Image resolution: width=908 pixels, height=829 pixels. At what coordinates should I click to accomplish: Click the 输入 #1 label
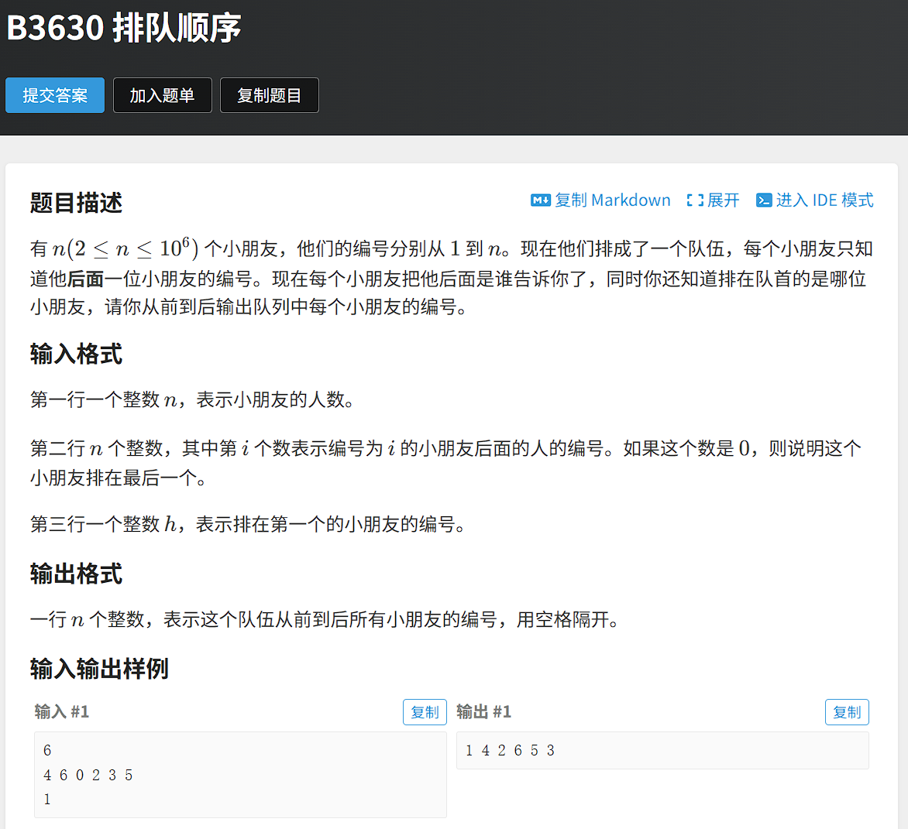click(x=62, y=711)
